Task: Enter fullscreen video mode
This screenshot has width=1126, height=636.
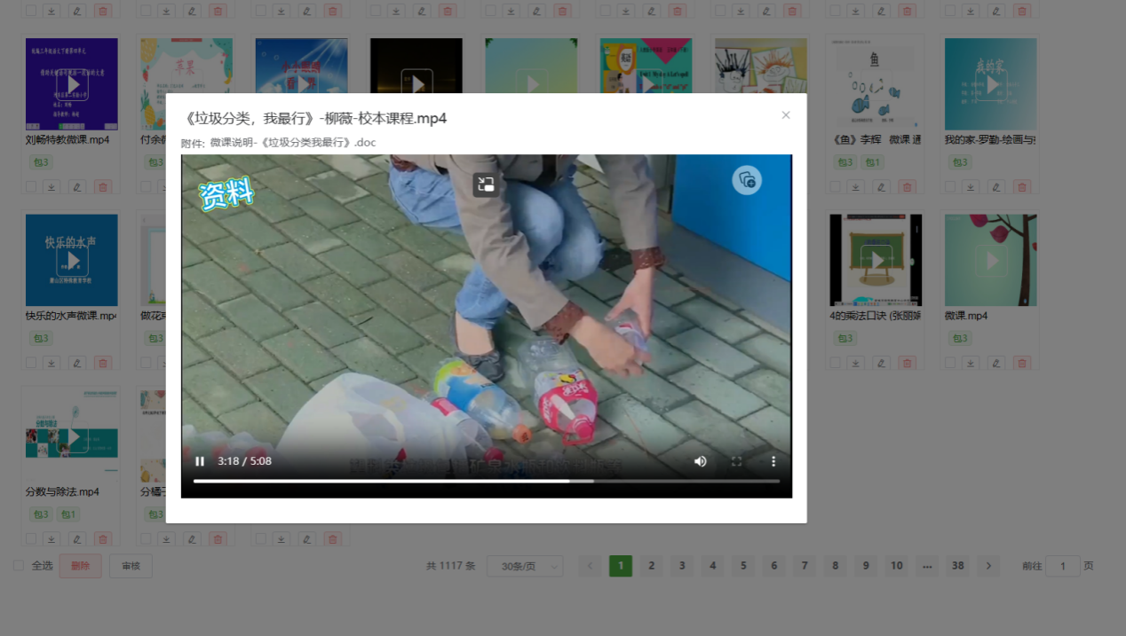Action: [x=736, y=461]
